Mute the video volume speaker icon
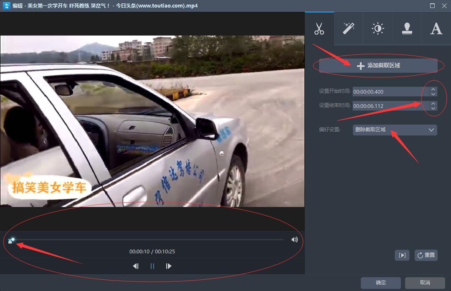Image resolution: width=451 pixels, height=291 pixels. pos(294,240)
